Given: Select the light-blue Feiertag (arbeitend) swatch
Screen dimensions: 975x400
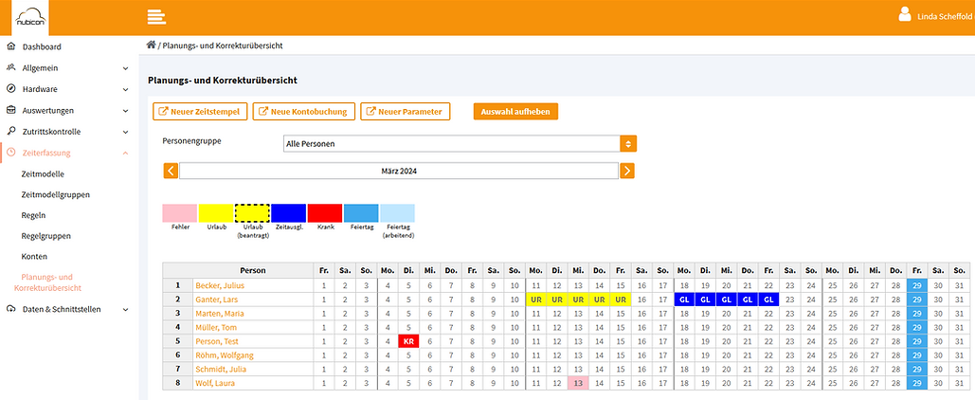Looking at the screenshot, I should [x=397, y=212].
